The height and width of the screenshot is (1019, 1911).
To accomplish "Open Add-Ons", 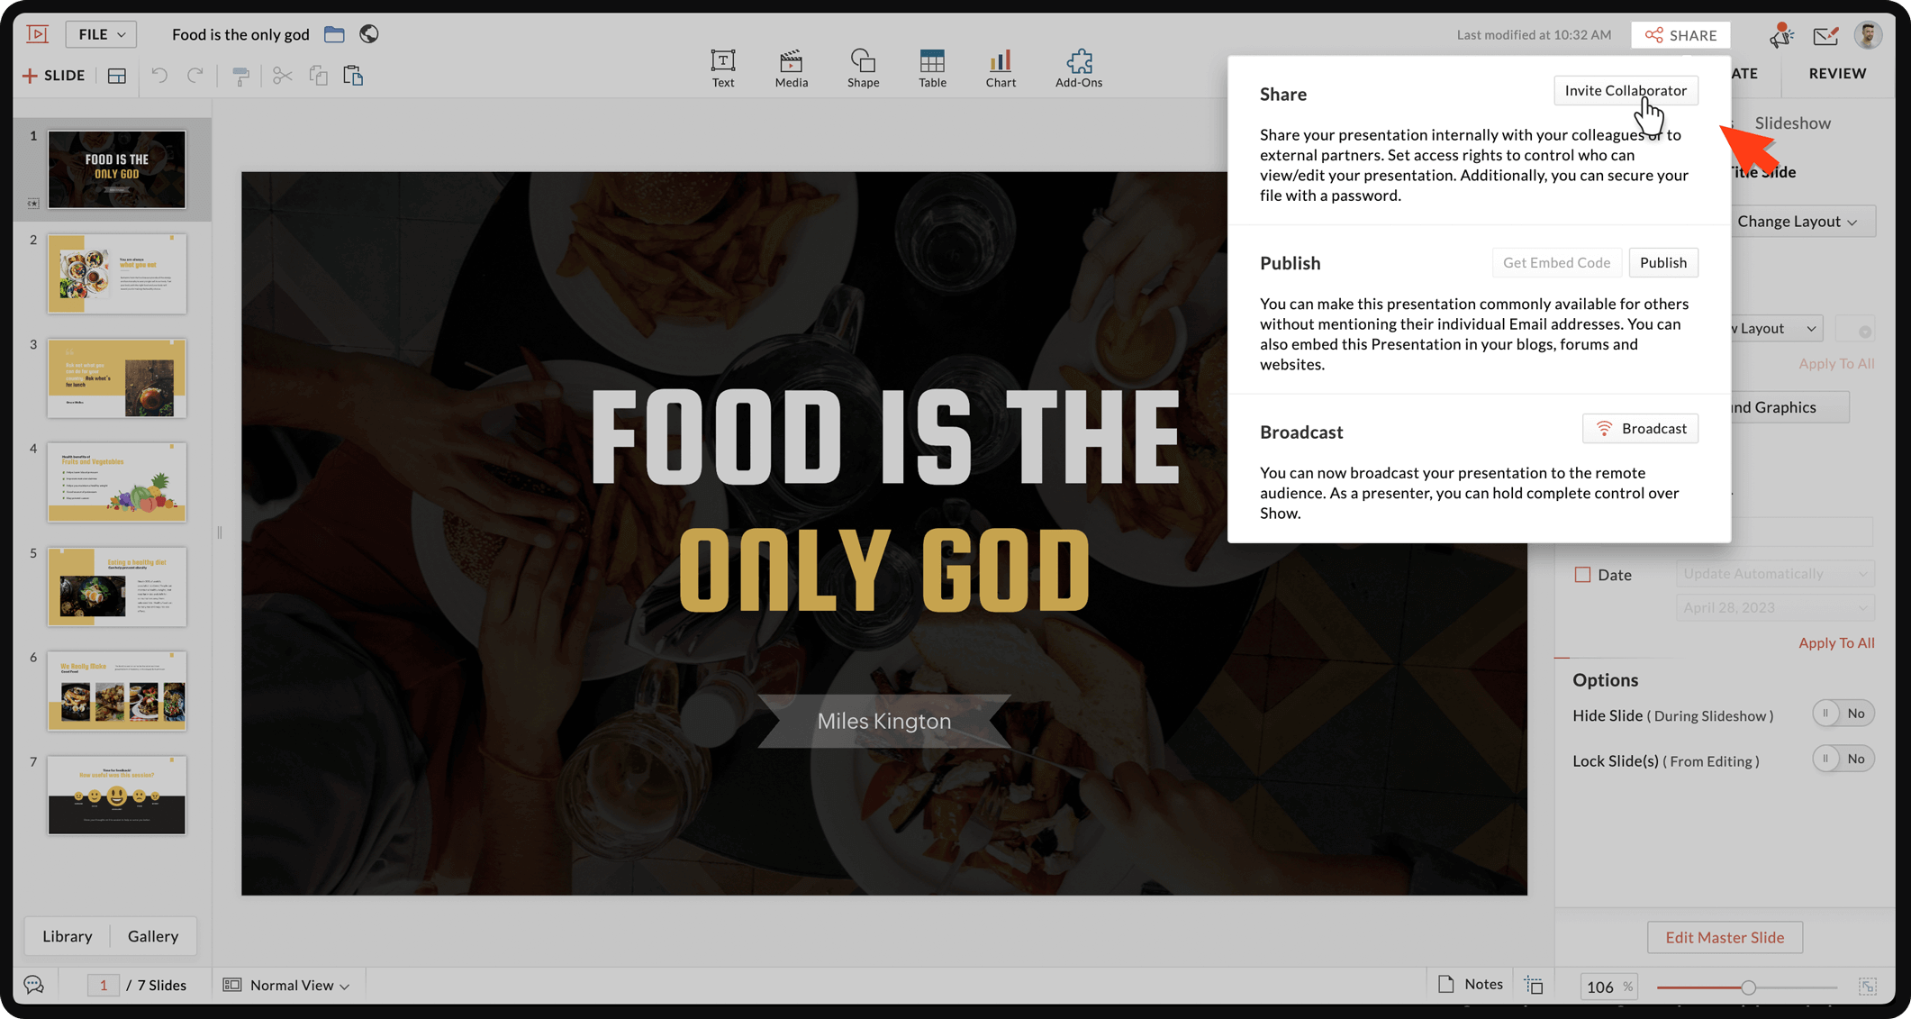I will click(x=1079, y=68).
